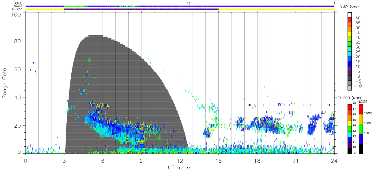Screen dimensions: 376x174
Task: Select the green NOISE swatch between 100 and 1000
Action: click(x=361, y=129)
